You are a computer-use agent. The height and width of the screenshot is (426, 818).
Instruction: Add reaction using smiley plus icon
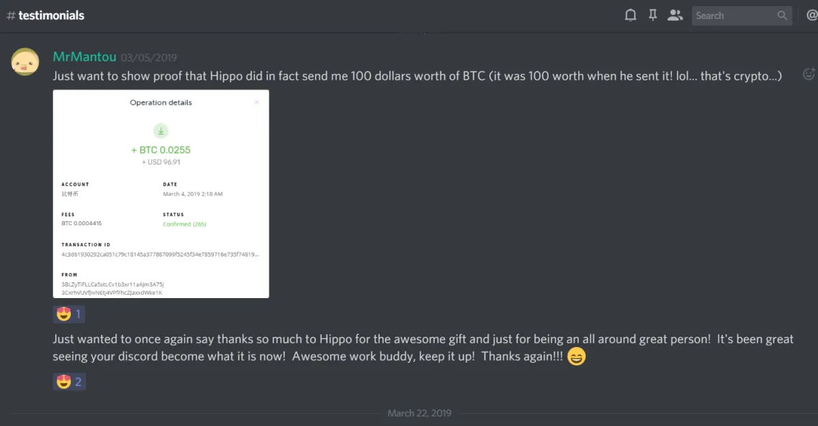809,74
